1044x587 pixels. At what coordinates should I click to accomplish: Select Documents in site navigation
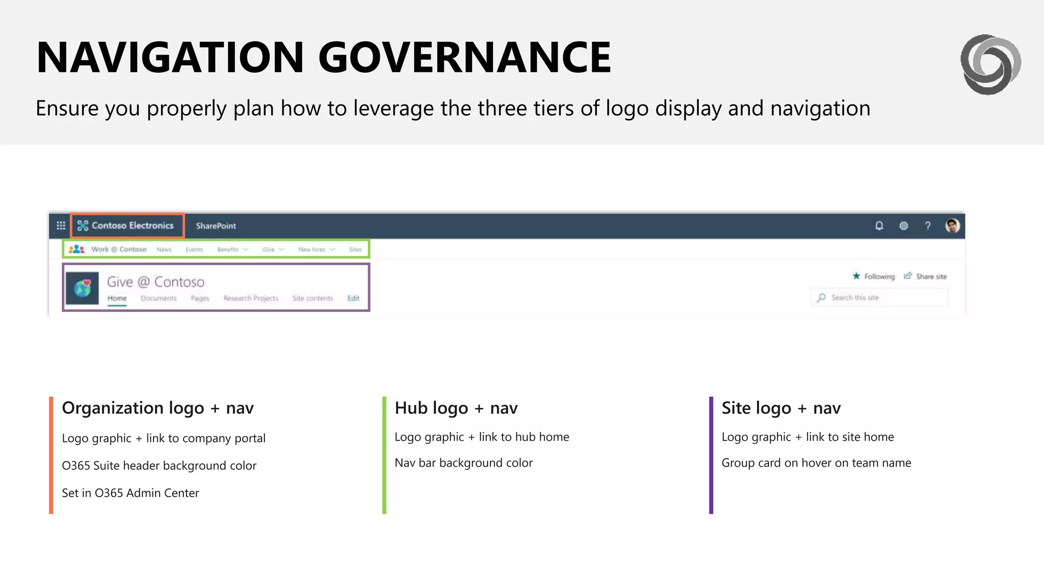[x=159, y=299]
